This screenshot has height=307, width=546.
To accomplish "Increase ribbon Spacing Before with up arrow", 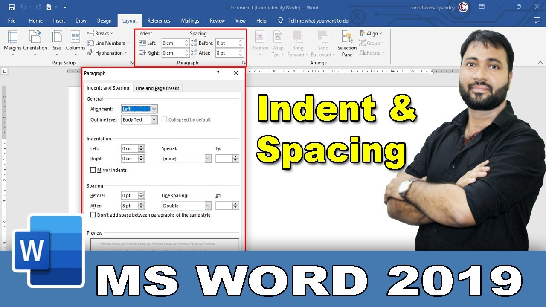I will 241,41.
